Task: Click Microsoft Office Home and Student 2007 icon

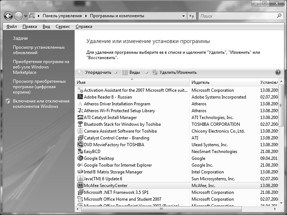Action: coord(80,199)
